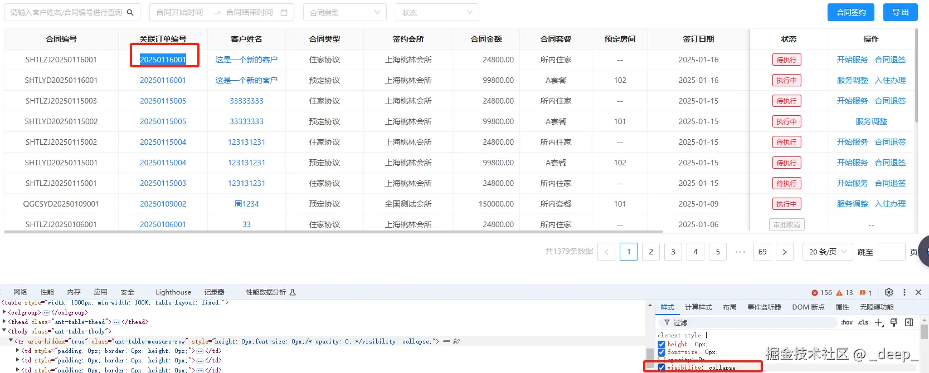
Task: Click the previous page left arrow in pagination
Action: 606,252
